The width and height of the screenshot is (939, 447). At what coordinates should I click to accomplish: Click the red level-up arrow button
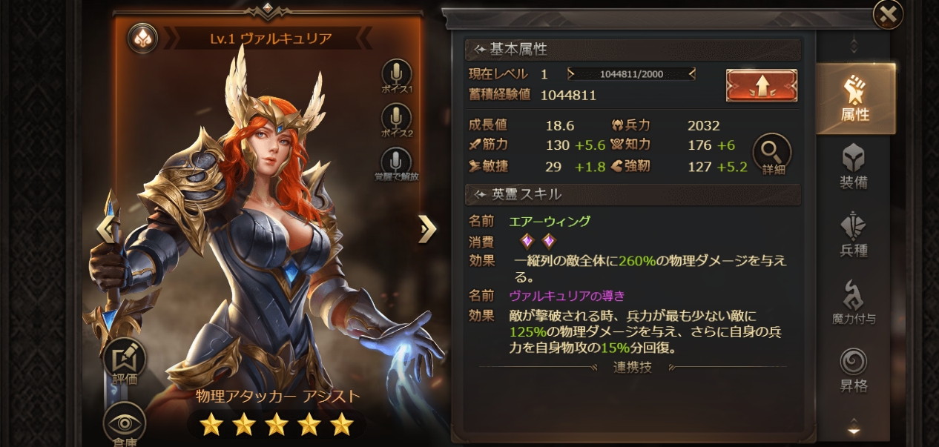[x=762, y=85]
